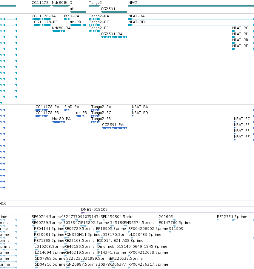Screen dimensions: 254x269
Task: Select transcript Ndc80-RA label
Action: click(x=61, y=28)
